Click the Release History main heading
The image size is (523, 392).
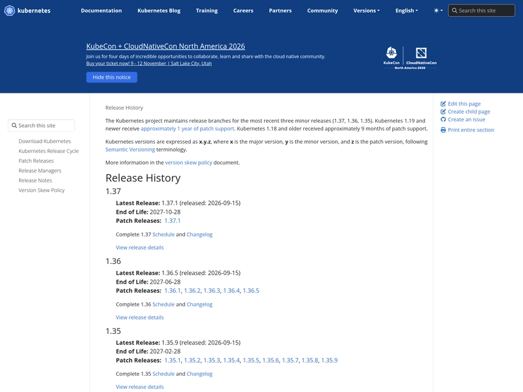pos(143,178)
